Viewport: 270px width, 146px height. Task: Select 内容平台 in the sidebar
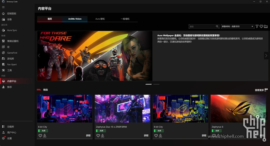(12, 81)
